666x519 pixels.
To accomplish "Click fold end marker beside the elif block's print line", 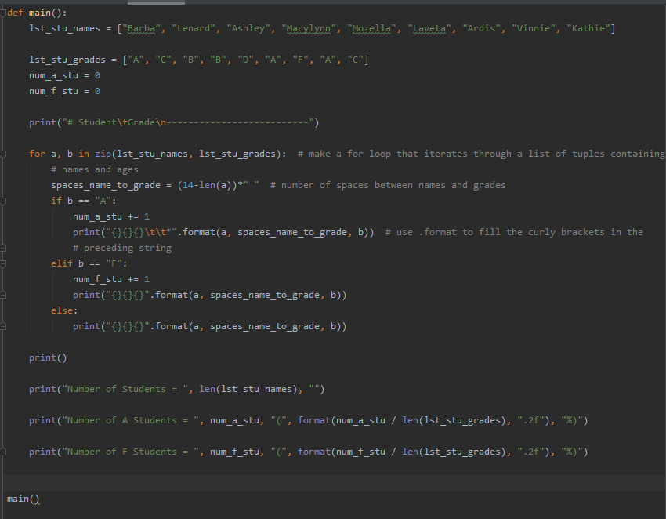I will (x=3, y=295).
